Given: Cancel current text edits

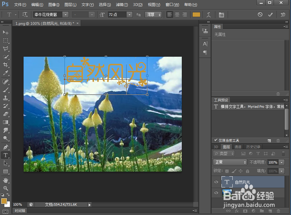Looking at the screenshot, I should coord(260,15).
